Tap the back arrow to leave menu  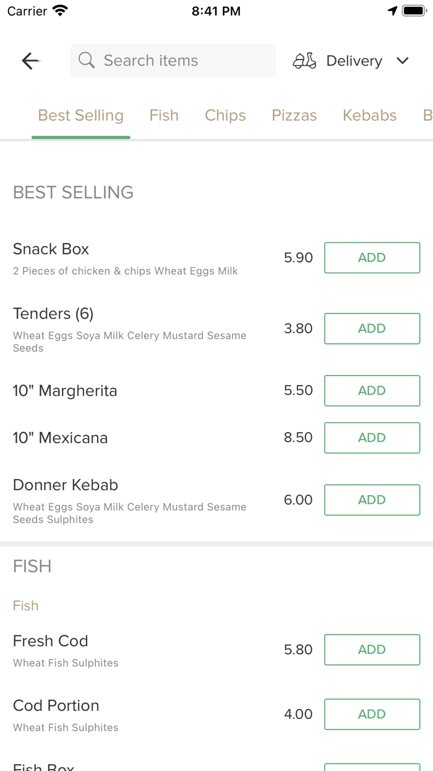tap(30, 60)
